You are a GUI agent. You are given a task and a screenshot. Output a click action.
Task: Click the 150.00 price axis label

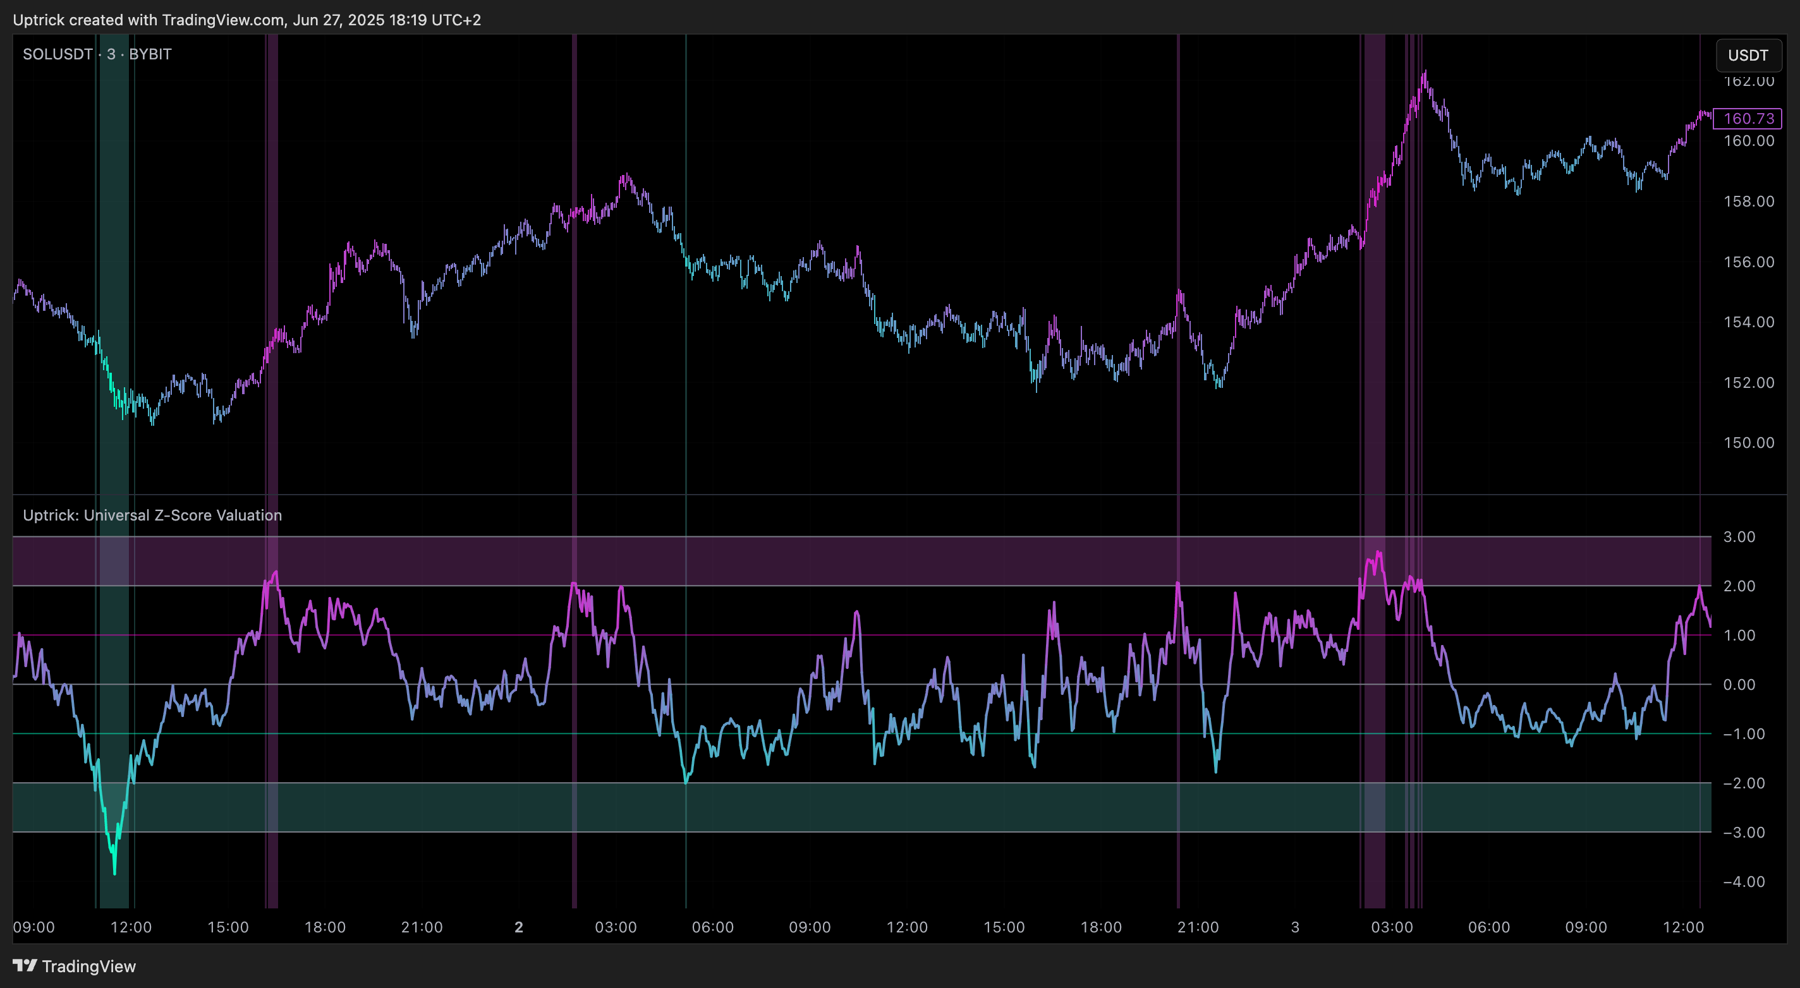click(1748, 443)
